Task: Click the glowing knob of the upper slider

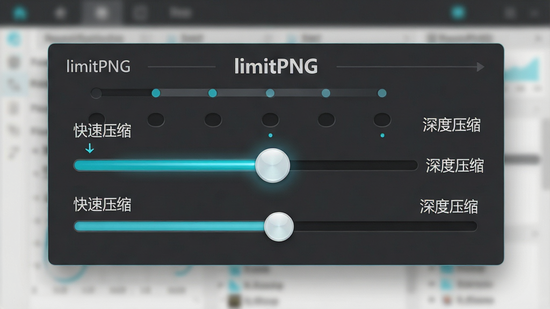Action: tap(272, 165)
